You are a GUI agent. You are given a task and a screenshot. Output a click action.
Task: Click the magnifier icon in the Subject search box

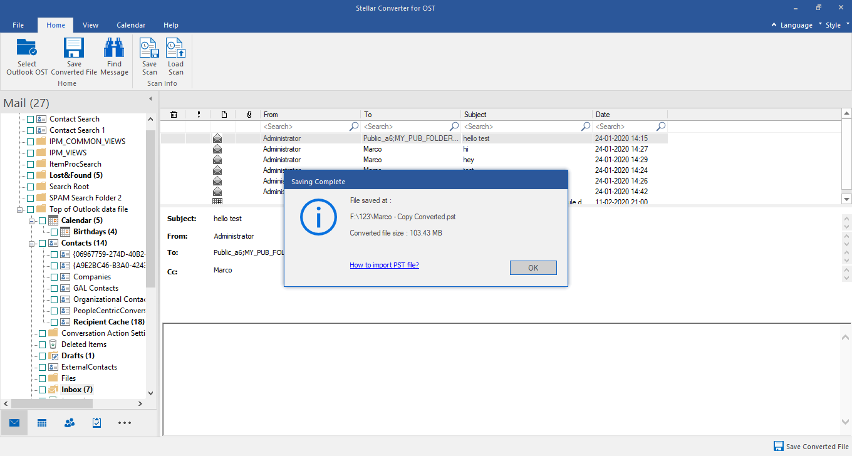pos(586,127)
